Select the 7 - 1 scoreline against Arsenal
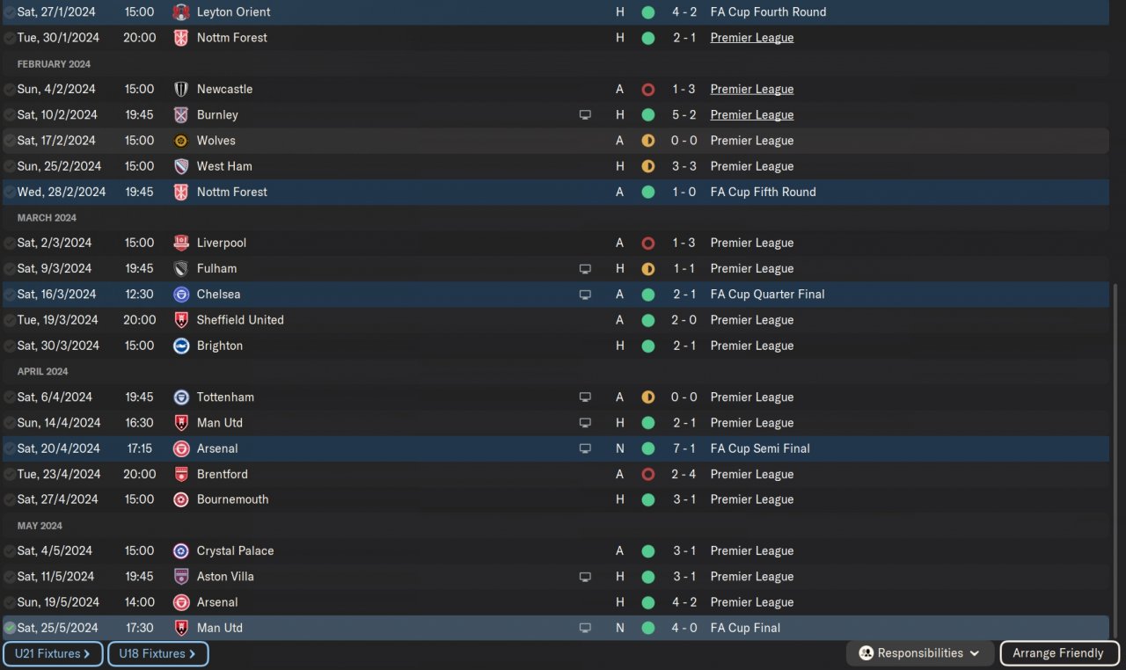Viewport: 1126px width, 670px height. click(684, 448)
